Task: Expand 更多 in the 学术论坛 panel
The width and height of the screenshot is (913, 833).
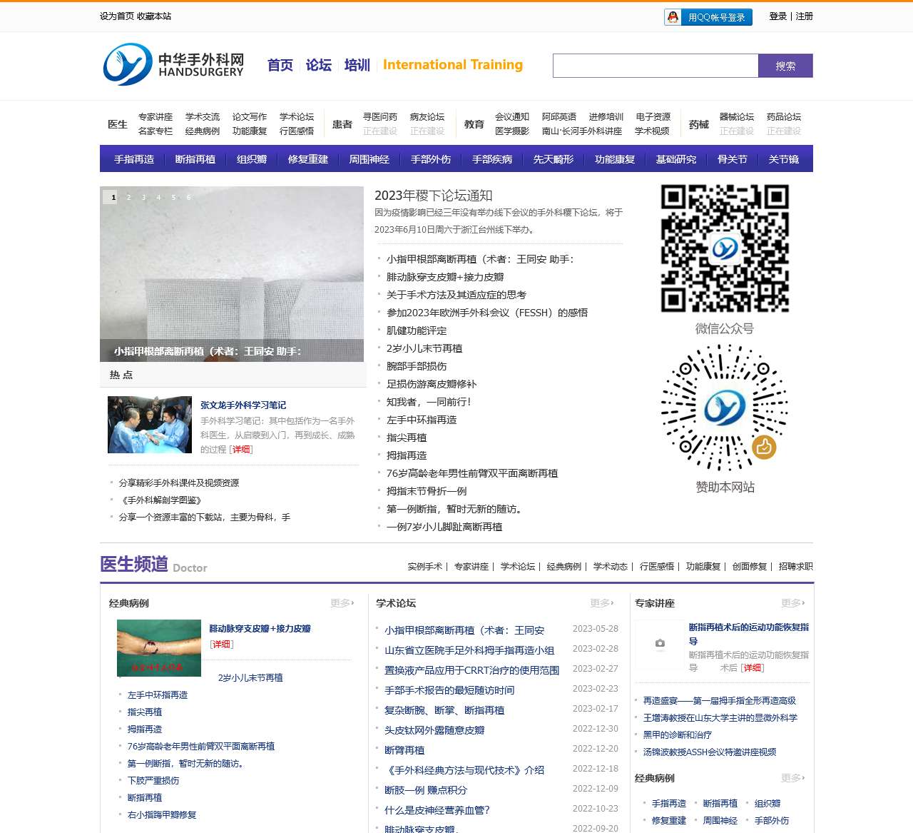Action: 601,603
